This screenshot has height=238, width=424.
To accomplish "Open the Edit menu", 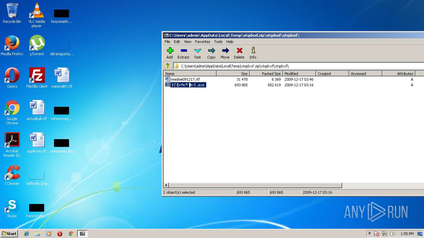I will coord(177,42).
